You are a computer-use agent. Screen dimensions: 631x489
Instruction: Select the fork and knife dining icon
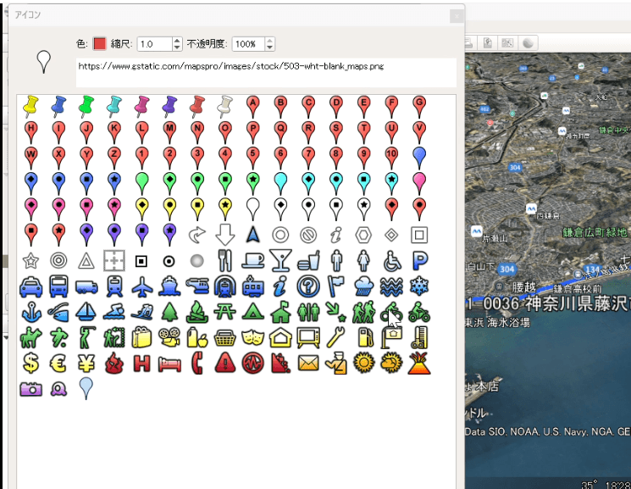click(224, 259)
